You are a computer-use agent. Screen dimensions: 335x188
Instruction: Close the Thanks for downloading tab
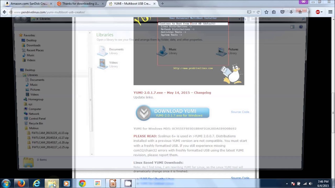click(x=103, y=4)
